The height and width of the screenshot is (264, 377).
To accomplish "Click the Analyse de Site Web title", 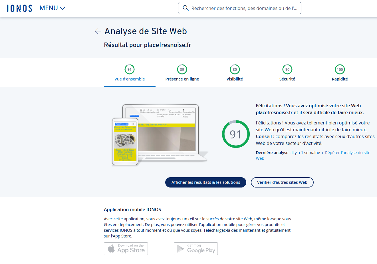I will [146, 31].
